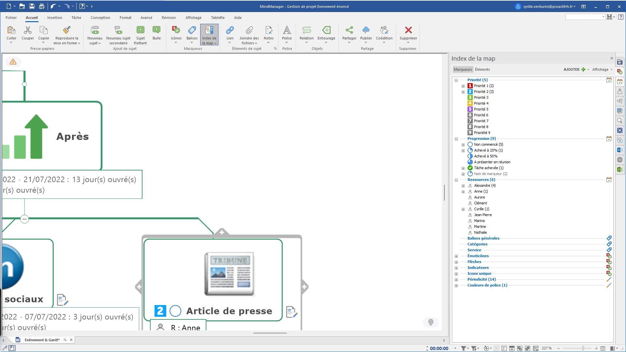The width and height of the screenshot is (626, 352).
Task: Switch to the Éléments tab
Action: pos(482,69)
